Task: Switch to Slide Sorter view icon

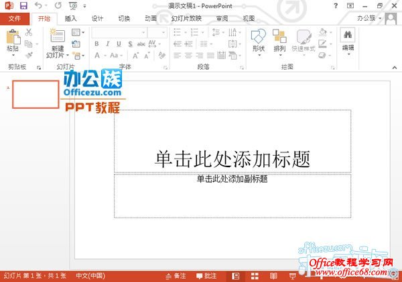Action: 255,276
